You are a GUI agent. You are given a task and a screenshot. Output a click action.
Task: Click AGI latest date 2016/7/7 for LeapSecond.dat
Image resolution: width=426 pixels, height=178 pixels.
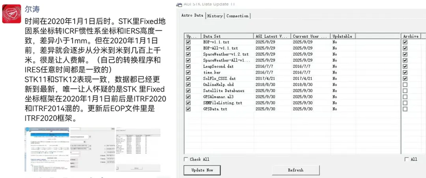pos(263,66)
